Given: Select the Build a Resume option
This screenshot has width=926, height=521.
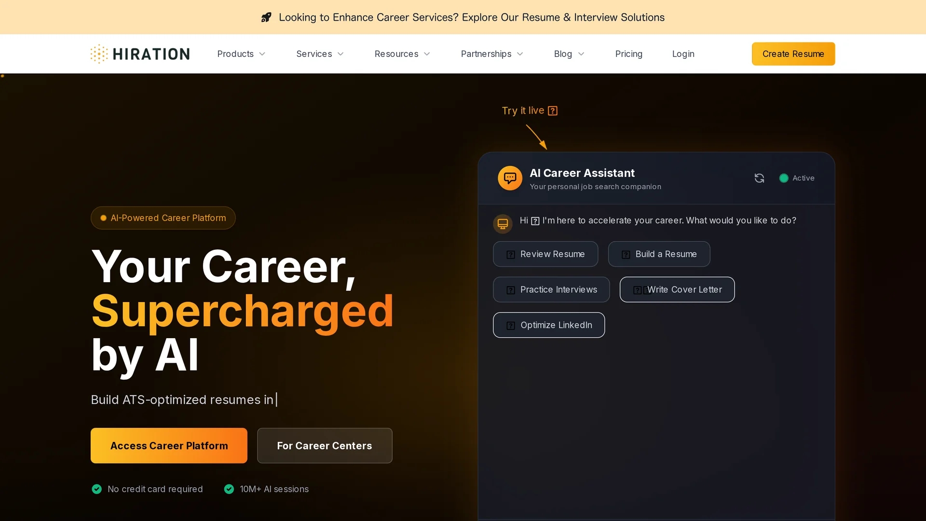Looking at the screenshot, I should coord(659,254).
